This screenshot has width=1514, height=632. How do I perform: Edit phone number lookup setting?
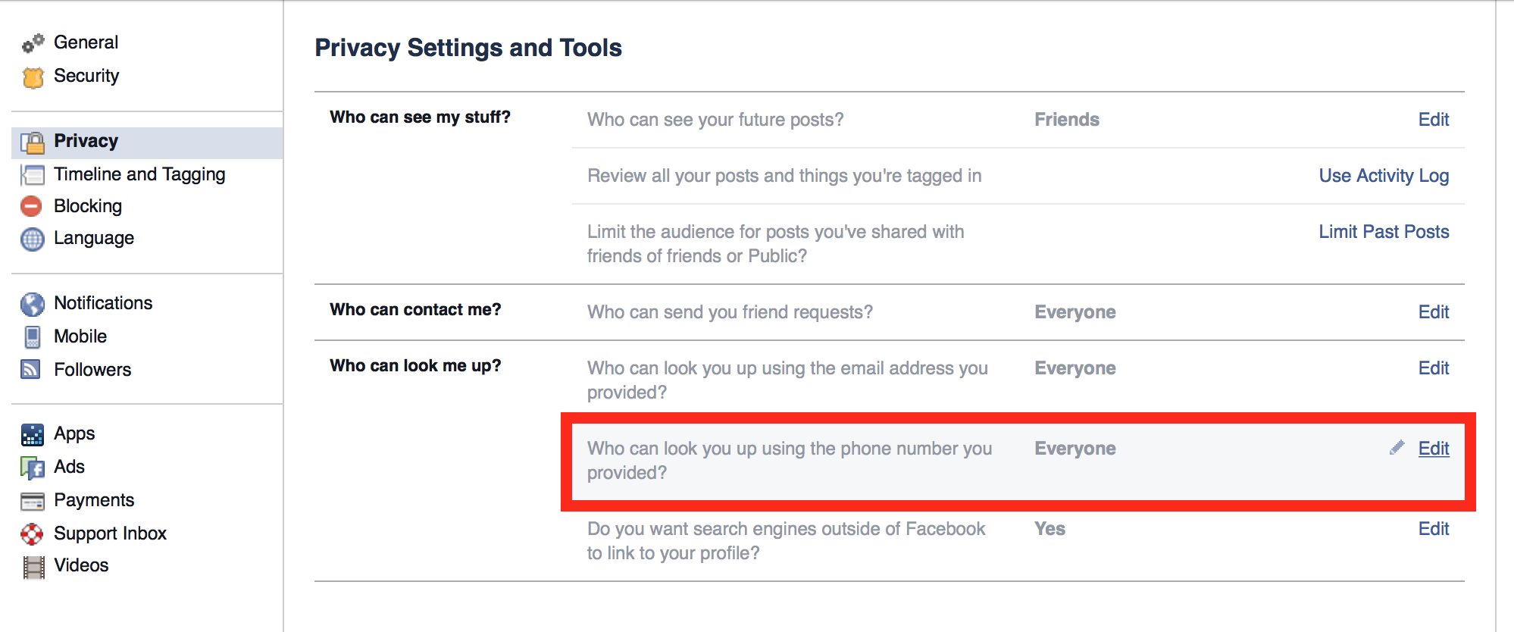(1434, 449)
